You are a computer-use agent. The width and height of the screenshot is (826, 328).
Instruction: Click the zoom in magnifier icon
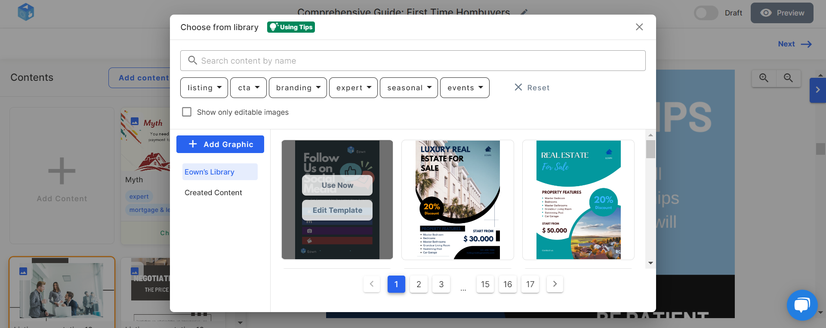[x=764, y=78]
